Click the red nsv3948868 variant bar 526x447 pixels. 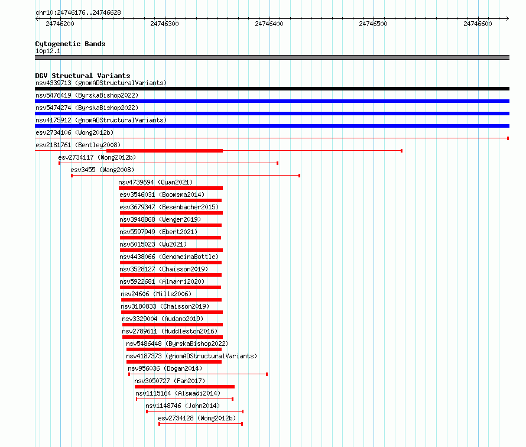(171, 225)
